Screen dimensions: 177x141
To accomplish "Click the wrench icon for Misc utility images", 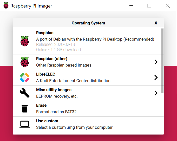I will (25, 93).
